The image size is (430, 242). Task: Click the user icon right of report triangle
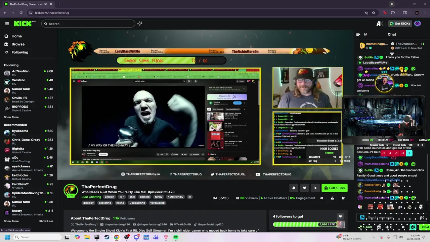coord(343,198)
